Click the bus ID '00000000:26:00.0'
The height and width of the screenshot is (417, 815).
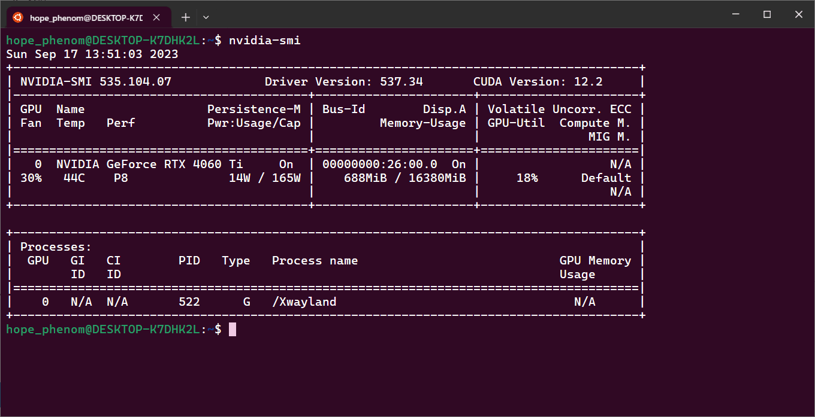(x=380, y=165)
